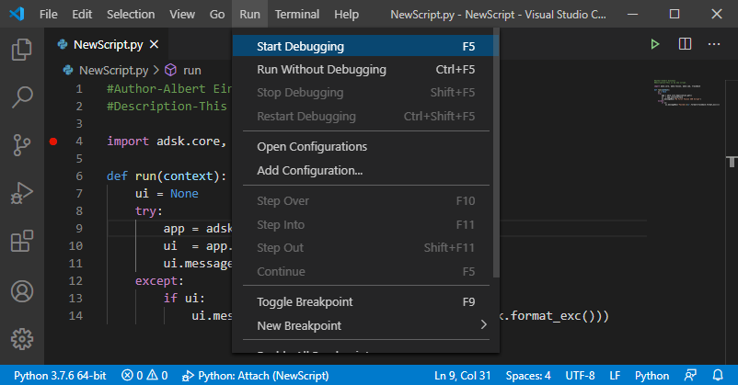The image size is (738, 385).
Task: Click the Step Into entry
Action: click(x=365, y=224)
